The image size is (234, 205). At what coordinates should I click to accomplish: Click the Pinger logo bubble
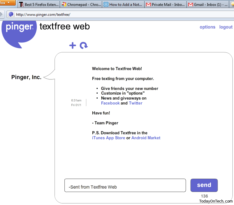click(x=19, y=34)
